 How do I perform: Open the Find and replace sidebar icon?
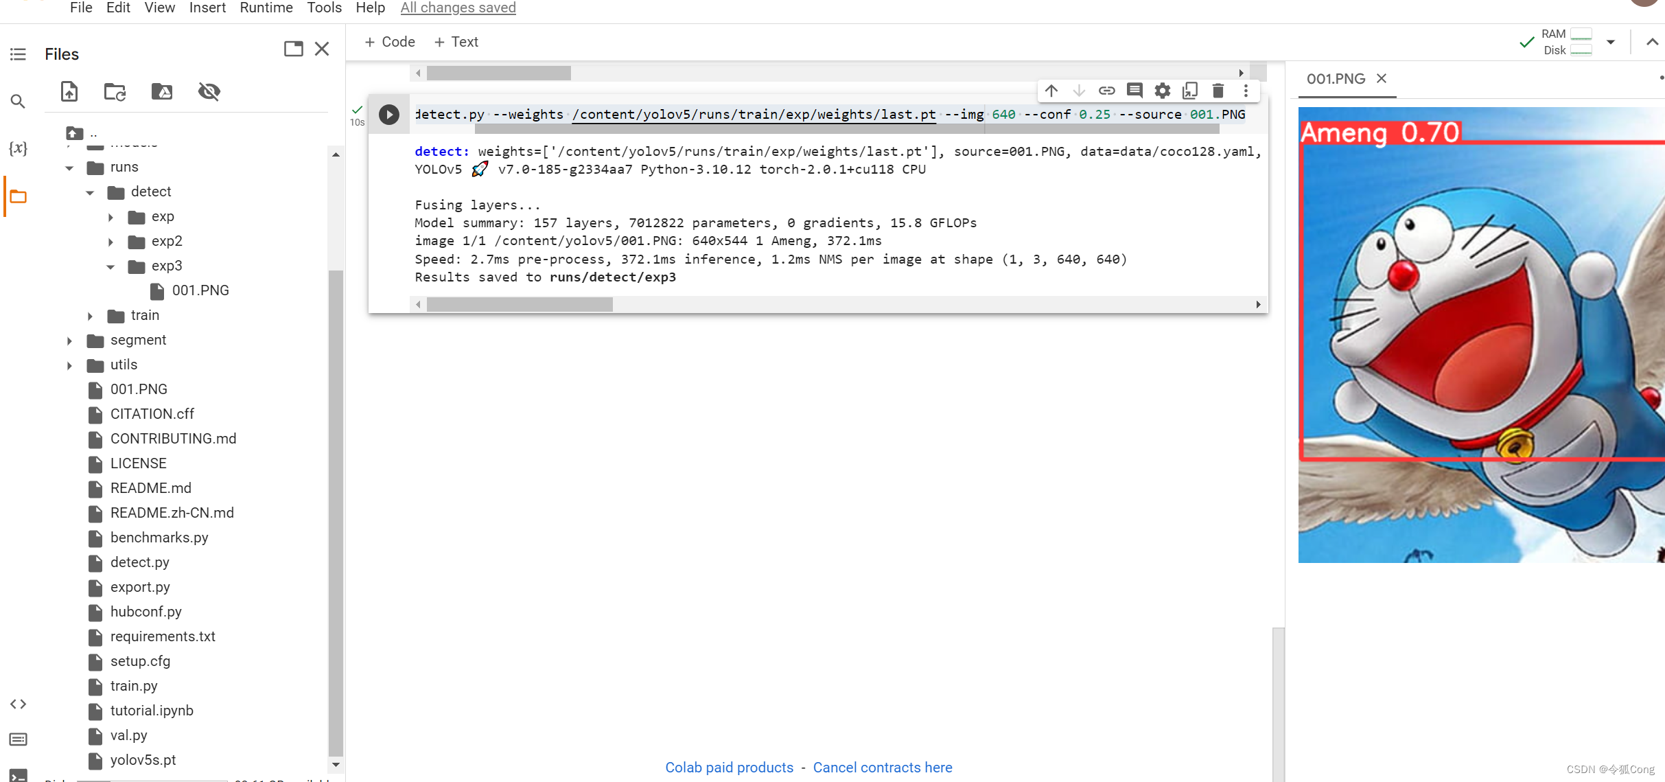18,102
